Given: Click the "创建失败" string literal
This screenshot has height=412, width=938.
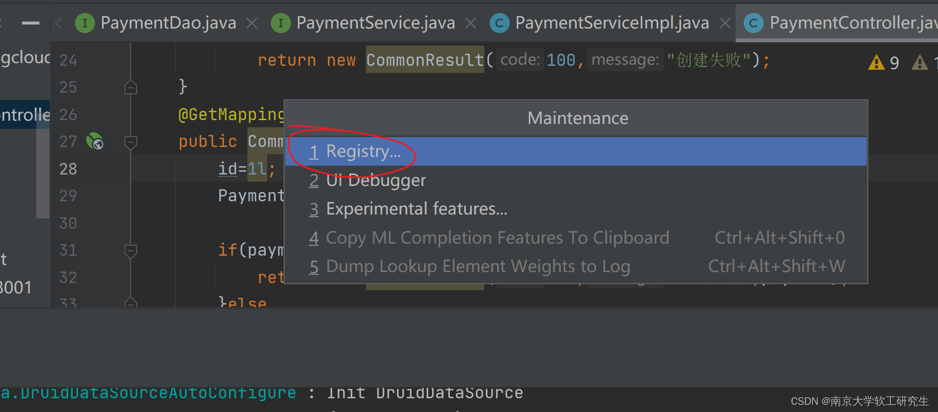Looking at the screenshot, I should [x=708, y=60].
